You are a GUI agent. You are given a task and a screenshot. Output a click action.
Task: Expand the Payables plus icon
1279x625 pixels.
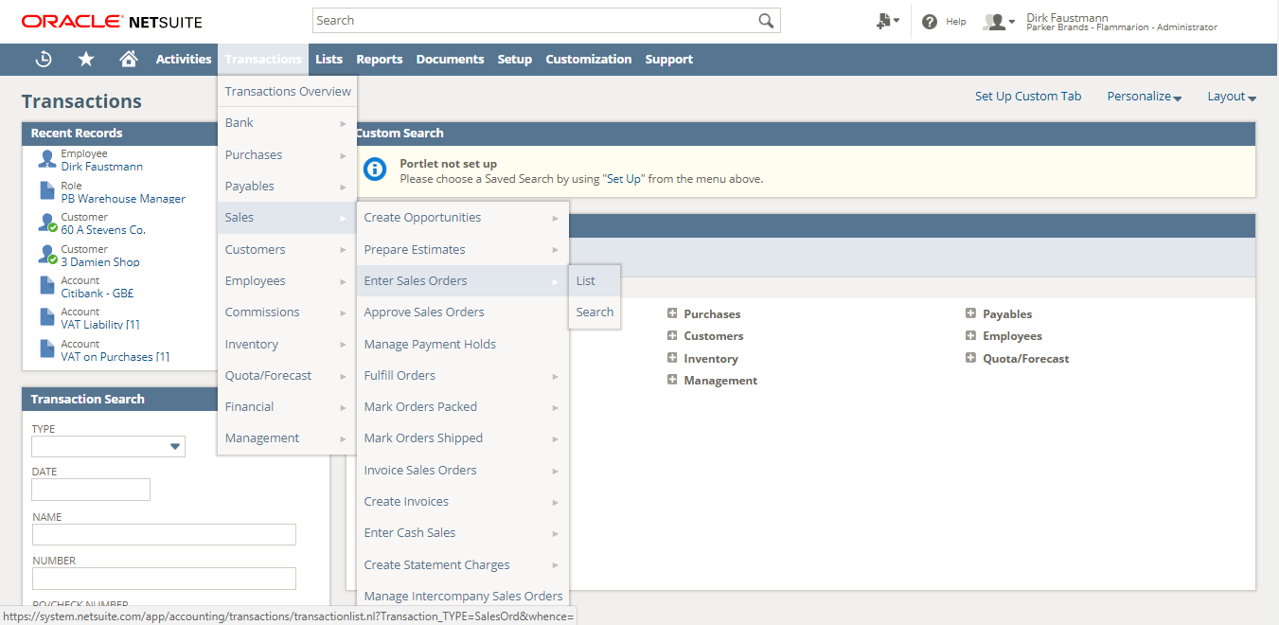click(x=971, y=313)
